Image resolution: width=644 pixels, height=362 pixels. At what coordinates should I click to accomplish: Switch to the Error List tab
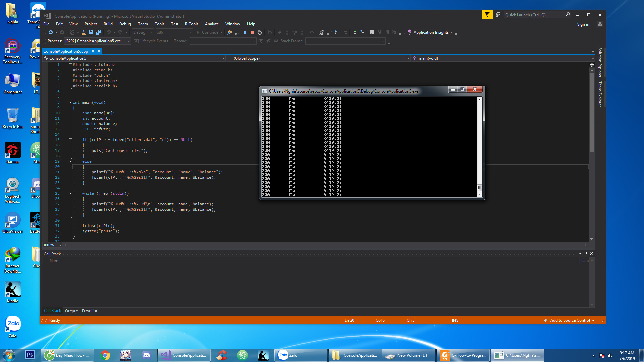pyautogui.click(x=89, y=311)
